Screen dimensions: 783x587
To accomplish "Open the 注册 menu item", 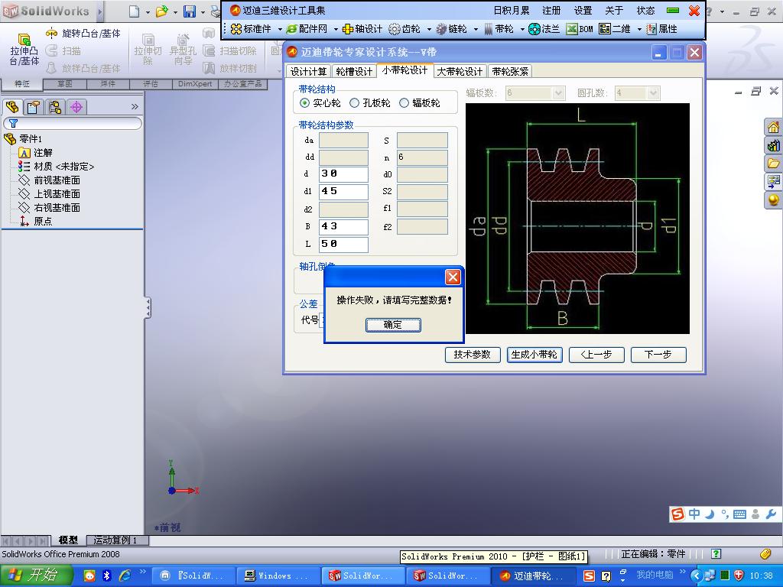I will [x=551, y=11].
